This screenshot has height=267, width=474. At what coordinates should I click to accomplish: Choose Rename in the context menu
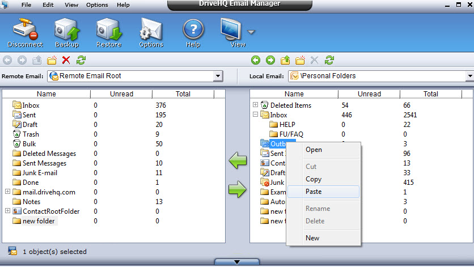point(323,209)
